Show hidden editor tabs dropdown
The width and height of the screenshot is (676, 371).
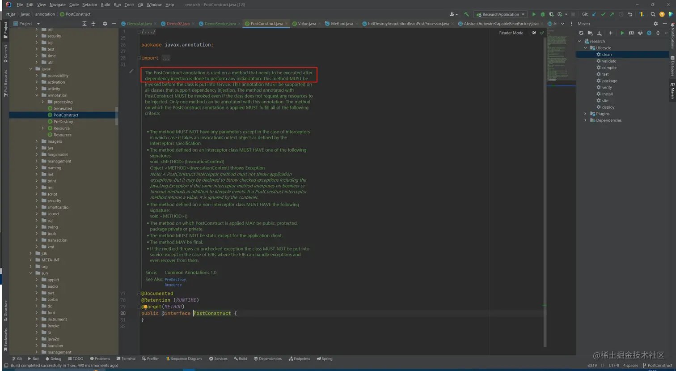562,24
